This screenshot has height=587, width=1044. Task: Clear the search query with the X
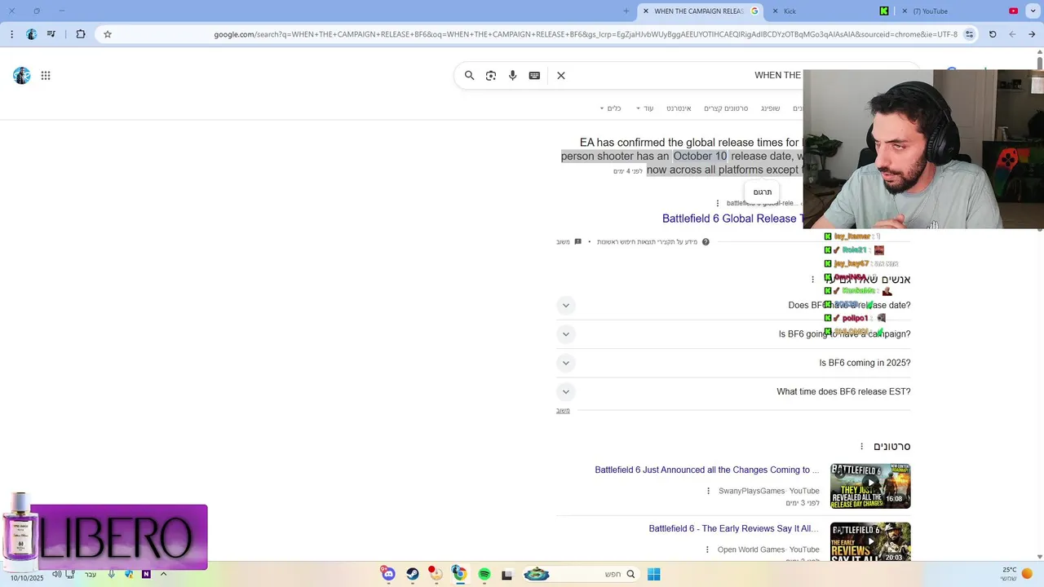point(561,76)
